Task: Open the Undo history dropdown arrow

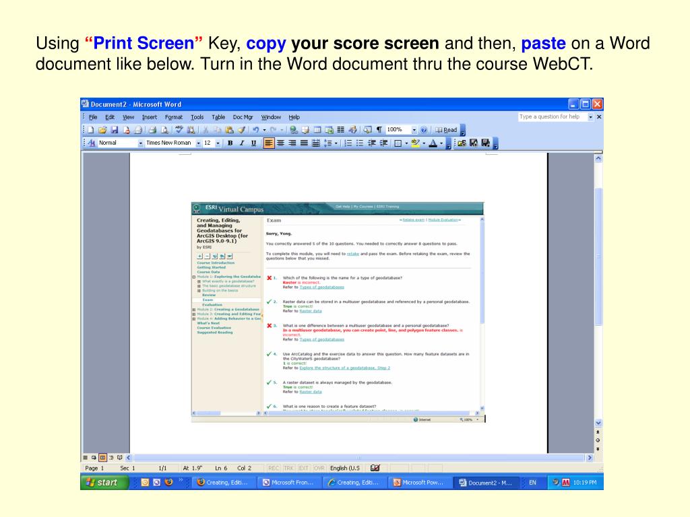Action: (264, 130)
